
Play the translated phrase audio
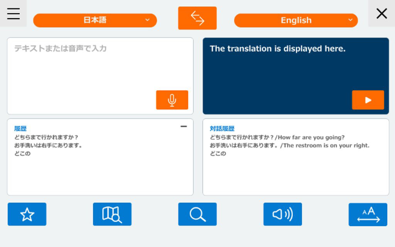368,100
